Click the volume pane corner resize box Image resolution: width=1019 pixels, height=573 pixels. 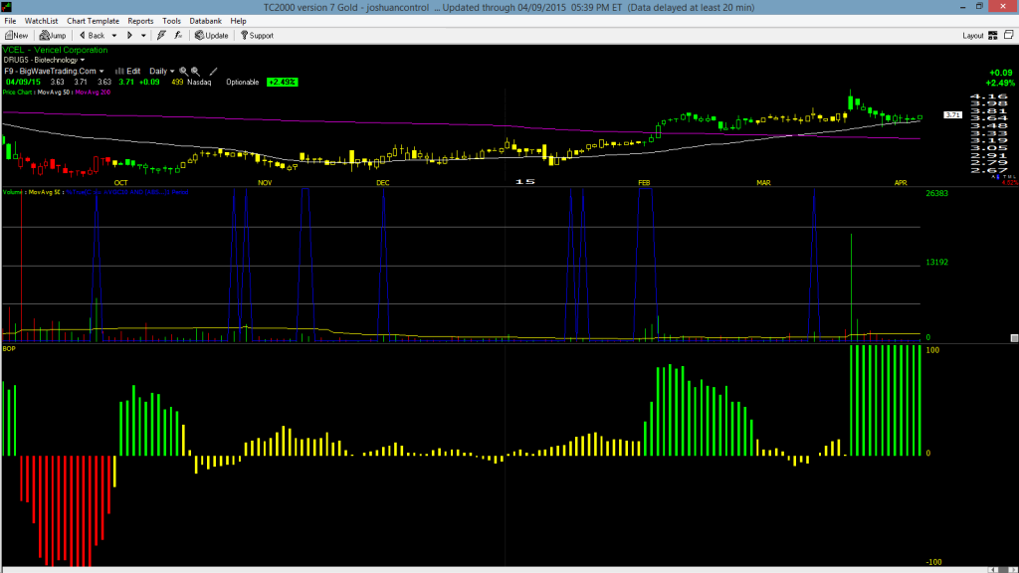click(1014, 338)
